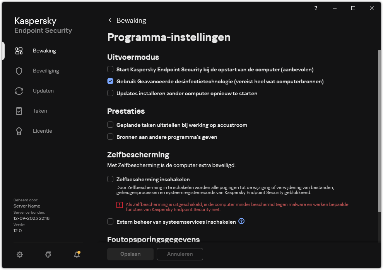Go back using the Bewaking chevron
Image resolution: width=383 pixels, height=270 pixels.
pyautogui.click(x=110, y=20)
